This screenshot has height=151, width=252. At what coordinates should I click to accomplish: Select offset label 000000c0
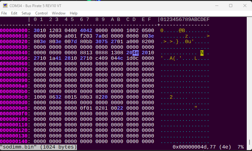(x=14, y=97)
